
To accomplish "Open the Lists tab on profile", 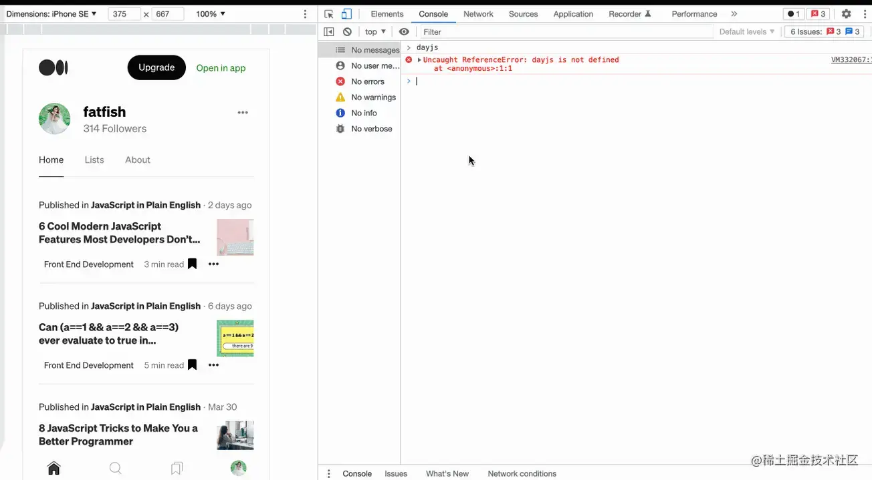I will (94, 160).
